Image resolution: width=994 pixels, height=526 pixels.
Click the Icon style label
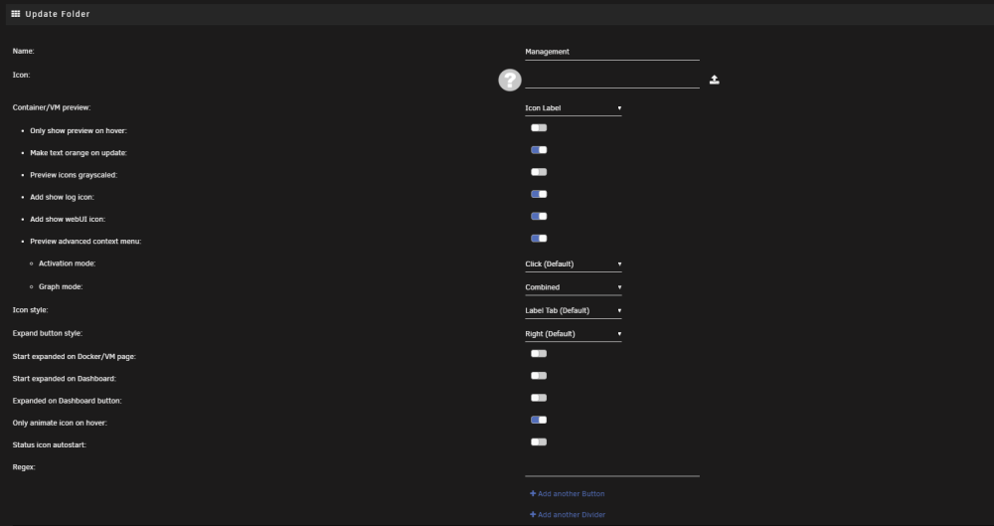coord(31,310)
